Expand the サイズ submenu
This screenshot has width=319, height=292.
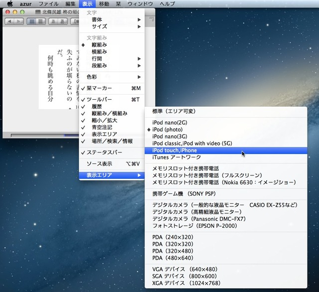(112, 26)
